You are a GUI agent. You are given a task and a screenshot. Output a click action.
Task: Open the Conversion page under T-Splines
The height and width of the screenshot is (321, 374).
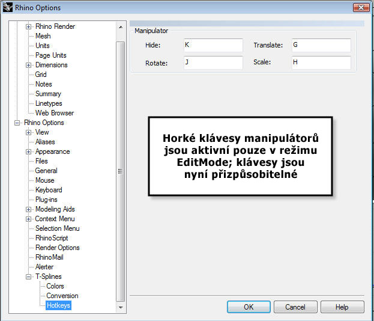point(62,296)
